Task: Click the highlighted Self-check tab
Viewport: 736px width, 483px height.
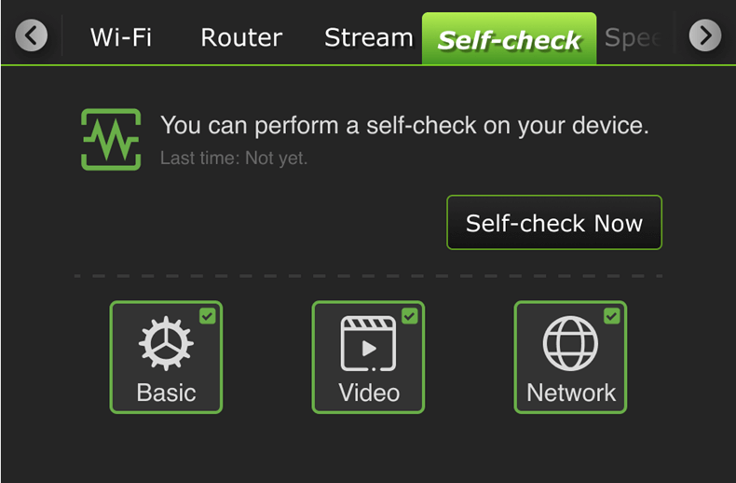Action: [510, 38]
